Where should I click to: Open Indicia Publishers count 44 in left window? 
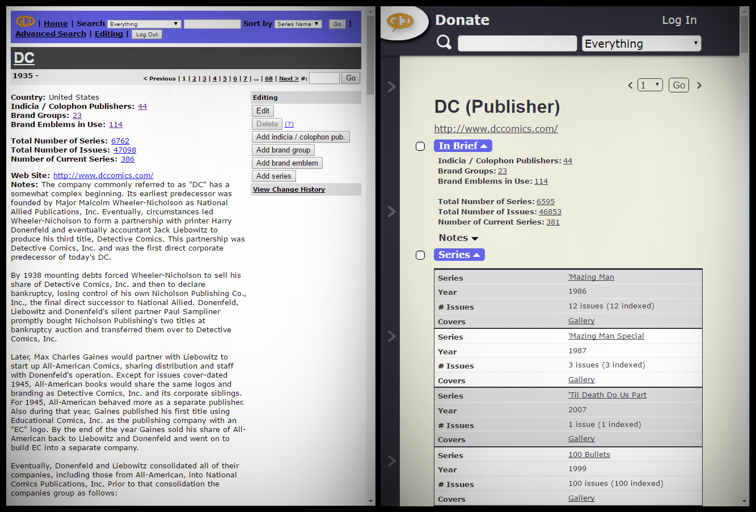[142, 107]
